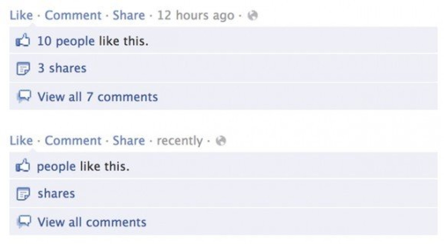
Task: Click the globe privacy icon after recently
Action: 221,141
